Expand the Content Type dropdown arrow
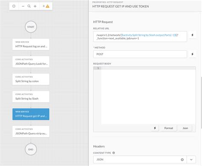202x166 pixels. (191, 160)
